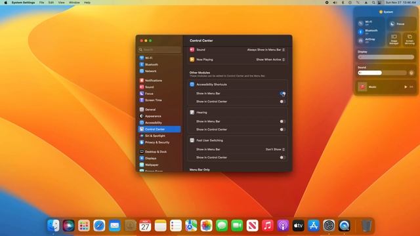
Task: Open the Window menu
Action: 74,3
